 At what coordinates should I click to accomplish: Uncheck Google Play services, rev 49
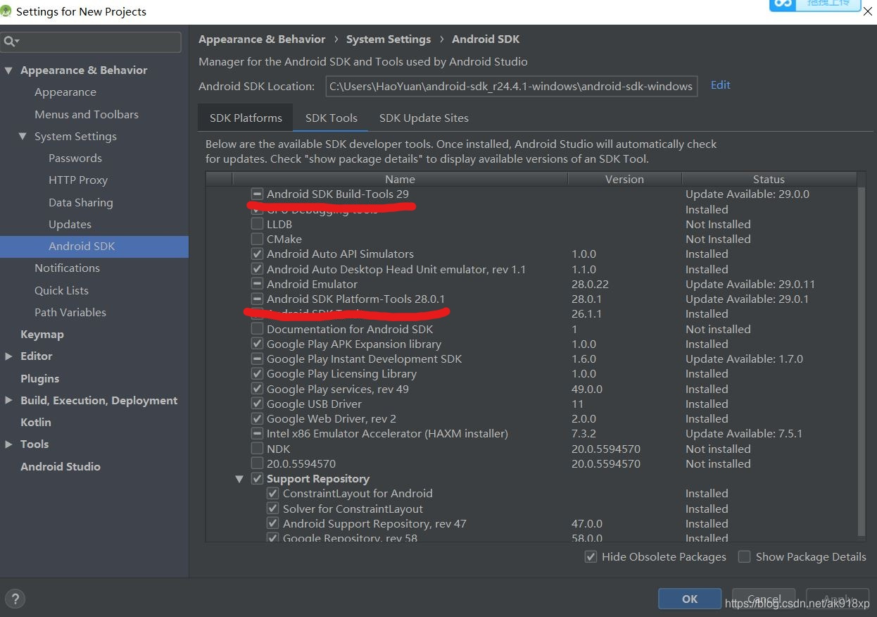[x=258, y=389]
